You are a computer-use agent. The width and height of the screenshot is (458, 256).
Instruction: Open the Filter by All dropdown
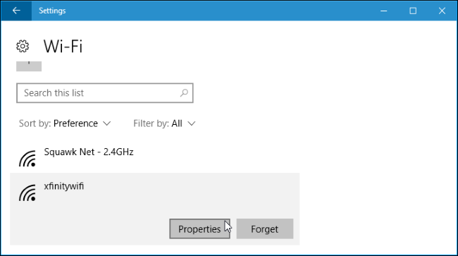pyautogui.click(x=164, y=123)
